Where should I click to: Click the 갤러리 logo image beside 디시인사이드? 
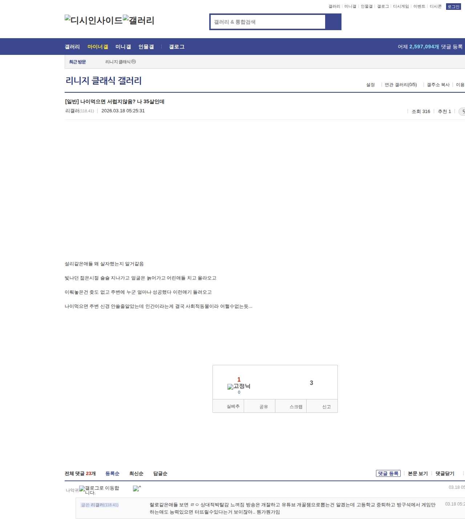click(x=139, y=20)
